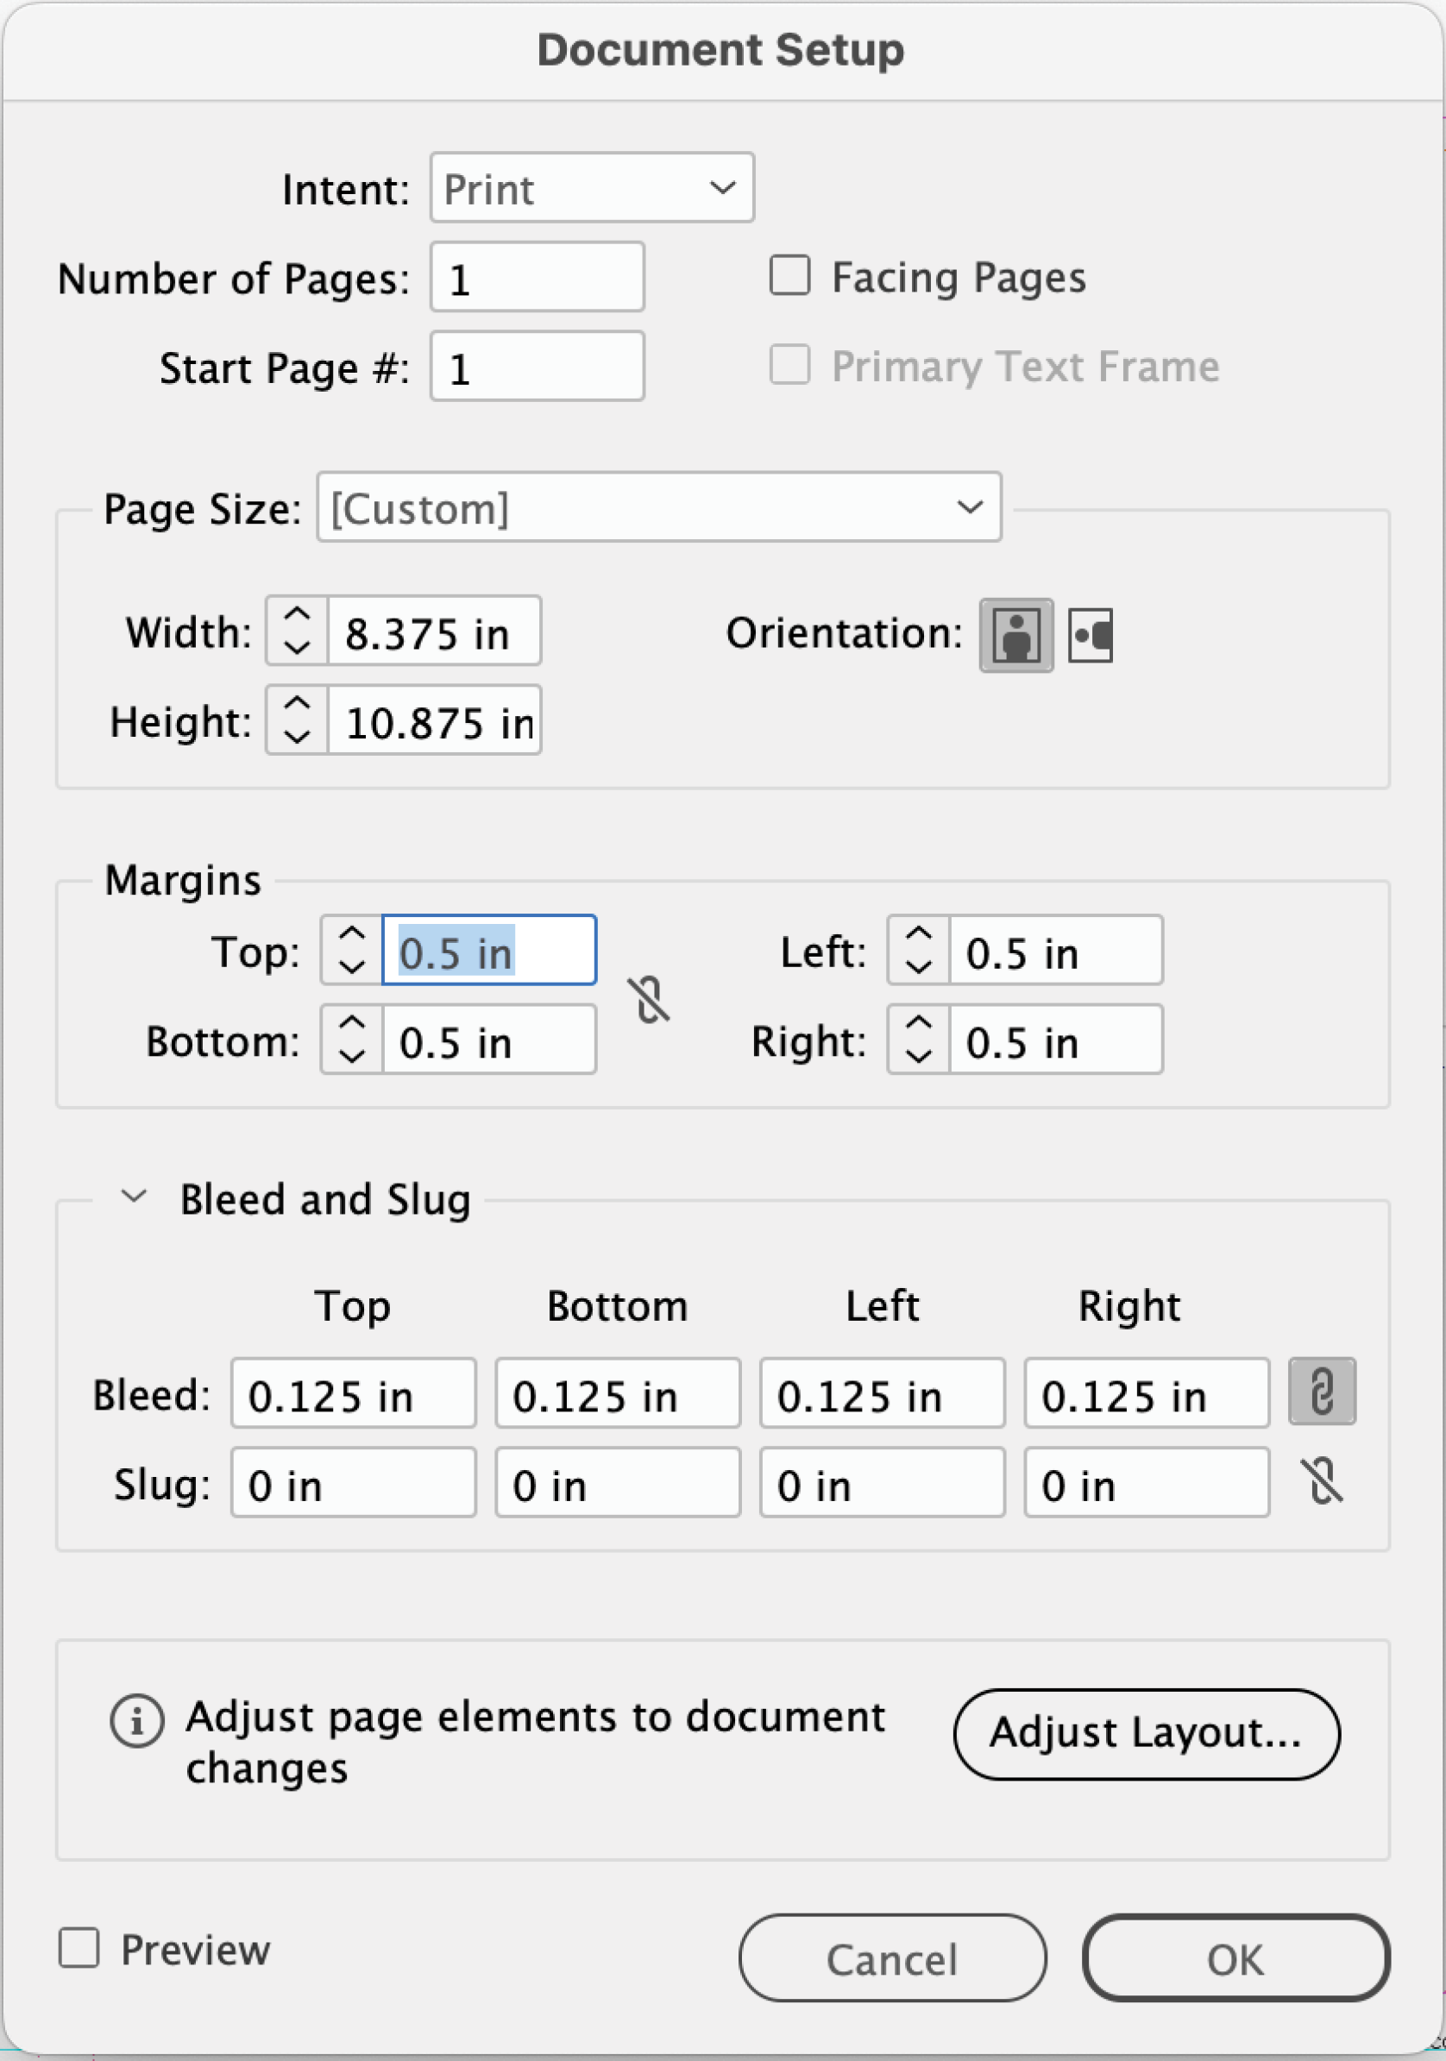This screenshot has width=1446, height=2061.
Task: Click the Primary Text Frame checkbox
Action: [x=790, y=365]
